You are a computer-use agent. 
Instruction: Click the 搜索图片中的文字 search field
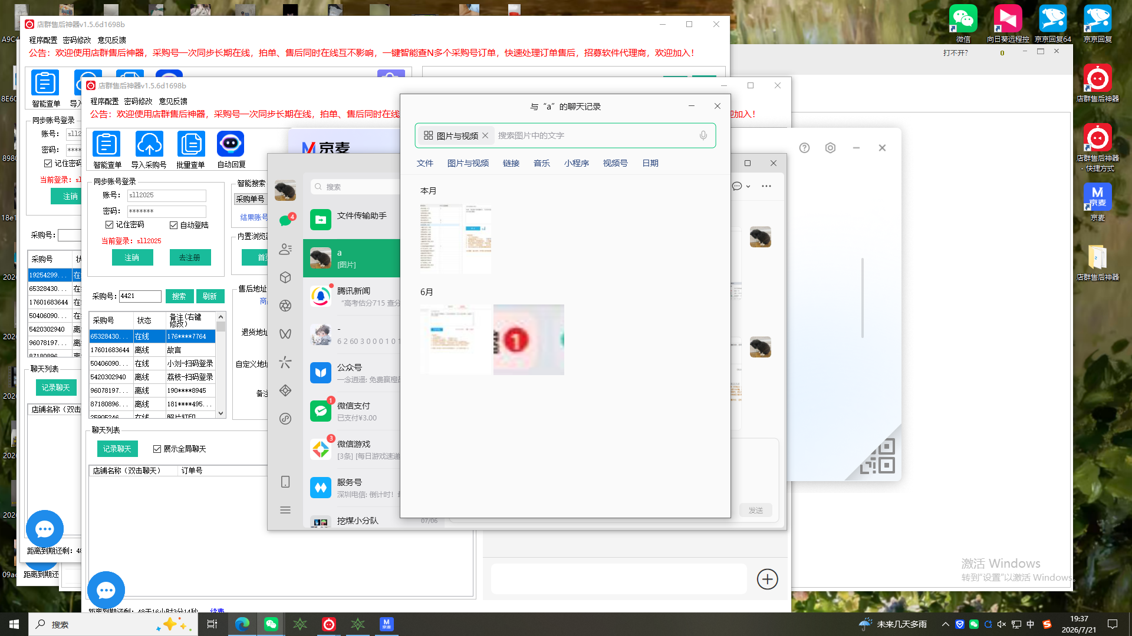click(595, 135)
